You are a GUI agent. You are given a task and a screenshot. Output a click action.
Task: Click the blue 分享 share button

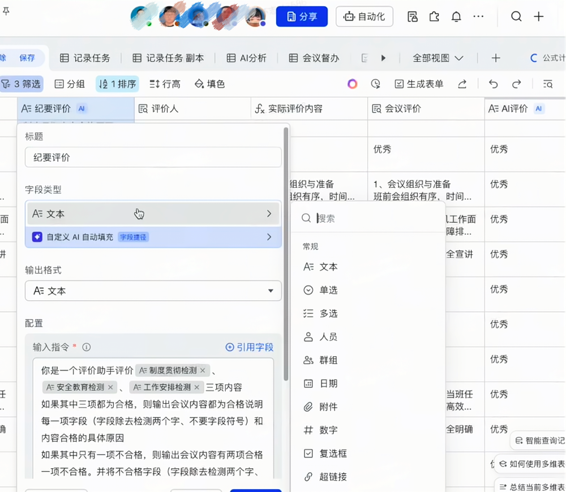[x=302, y=16]
